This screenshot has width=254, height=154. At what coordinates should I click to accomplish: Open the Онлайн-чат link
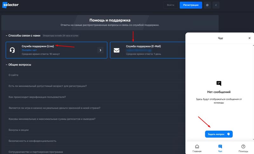(x=29, y=50)
